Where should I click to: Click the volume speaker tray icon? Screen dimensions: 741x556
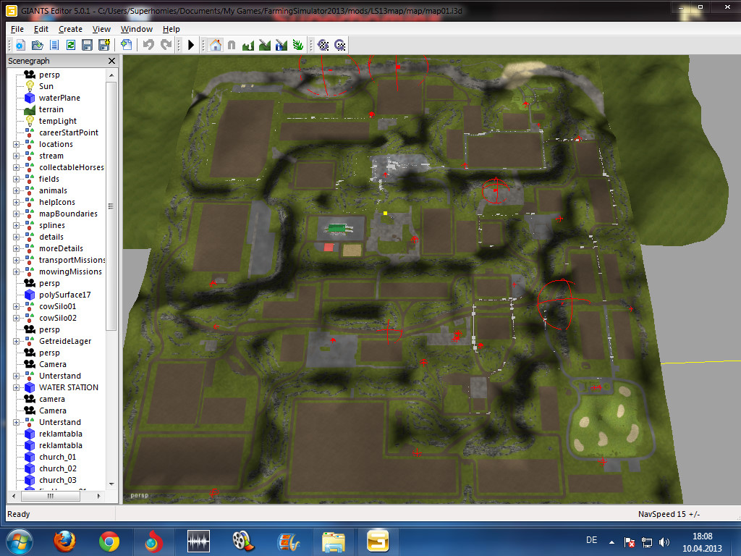click(664, 542)
